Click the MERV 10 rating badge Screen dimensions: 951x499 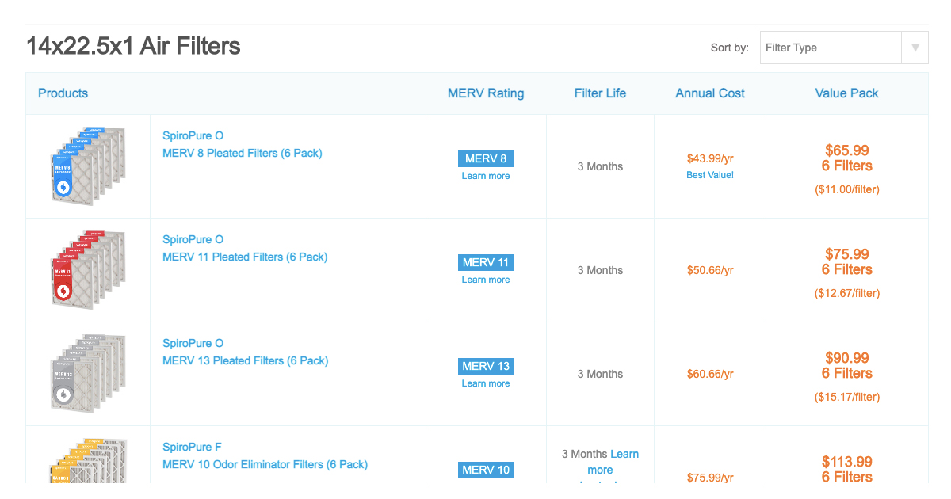(x=486, y=470)
